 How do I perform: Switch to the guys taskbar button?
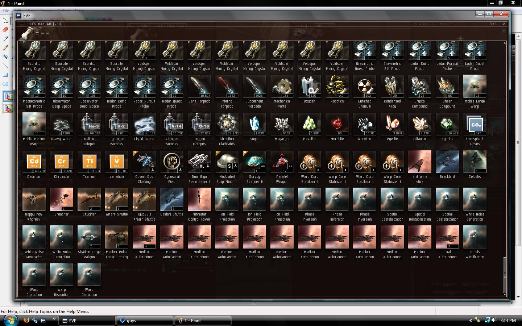(145, 321)
